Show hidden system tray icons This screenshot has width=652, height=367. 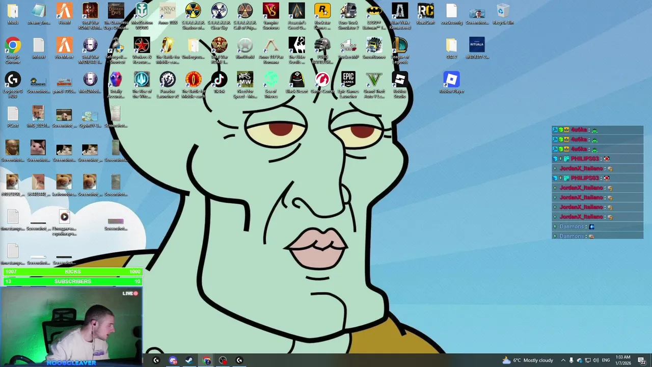563,360
